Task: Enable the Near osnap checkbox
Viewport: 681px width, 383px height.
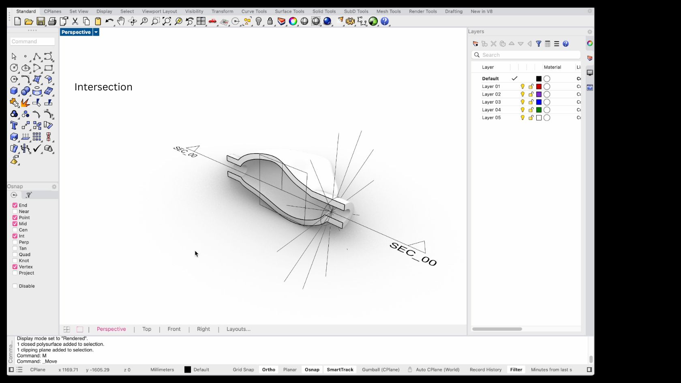Action: click(x=15, y=212)
